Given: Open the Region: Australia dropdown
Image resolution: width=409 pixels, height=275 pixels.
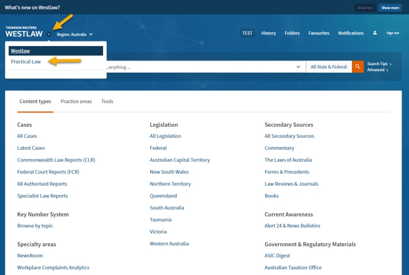Looking at the screenshot, I should point(75,34).
